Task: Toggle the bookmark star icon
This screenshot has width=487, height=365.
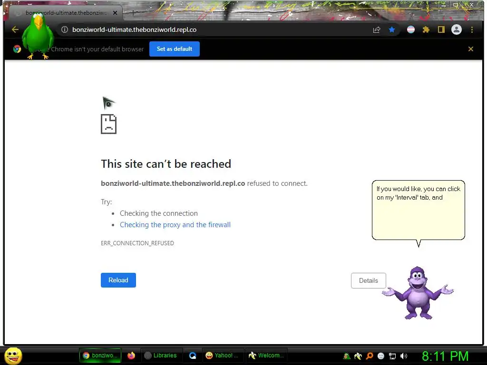Action: point(392,29)
